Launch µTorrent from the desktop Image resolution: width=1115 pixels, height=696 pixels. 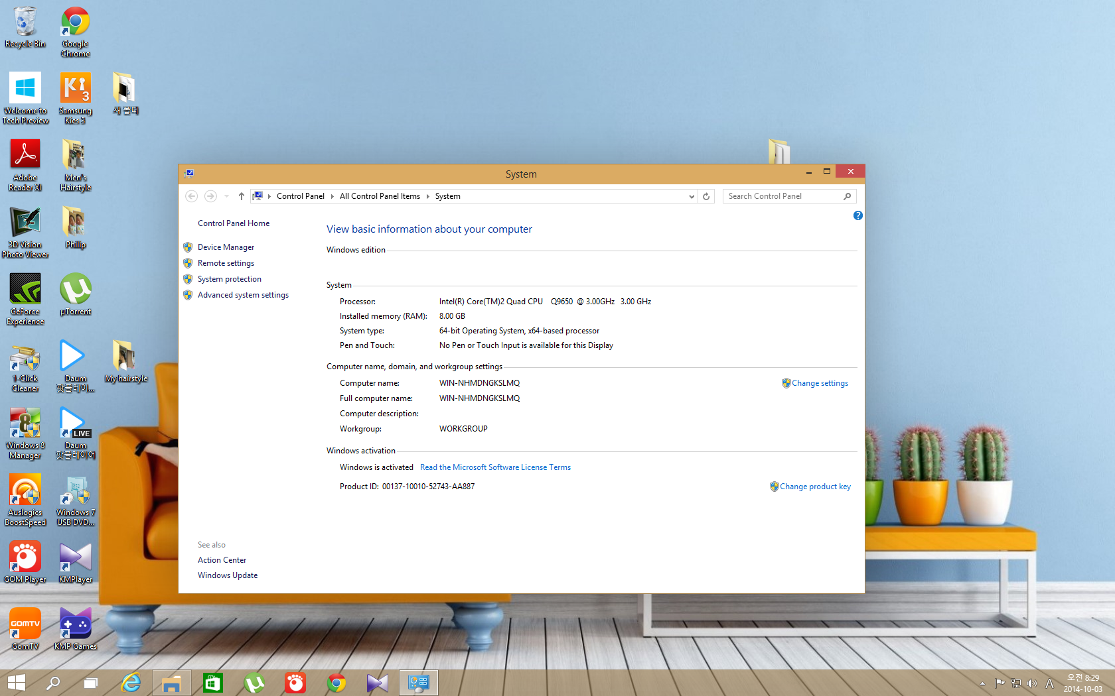(75, 294)
